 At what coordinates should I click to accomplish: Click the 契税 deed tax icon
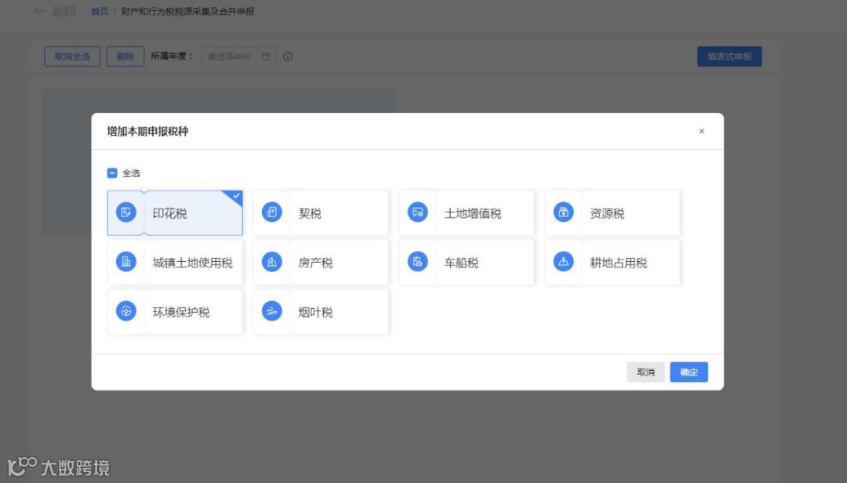click(271, 212)
